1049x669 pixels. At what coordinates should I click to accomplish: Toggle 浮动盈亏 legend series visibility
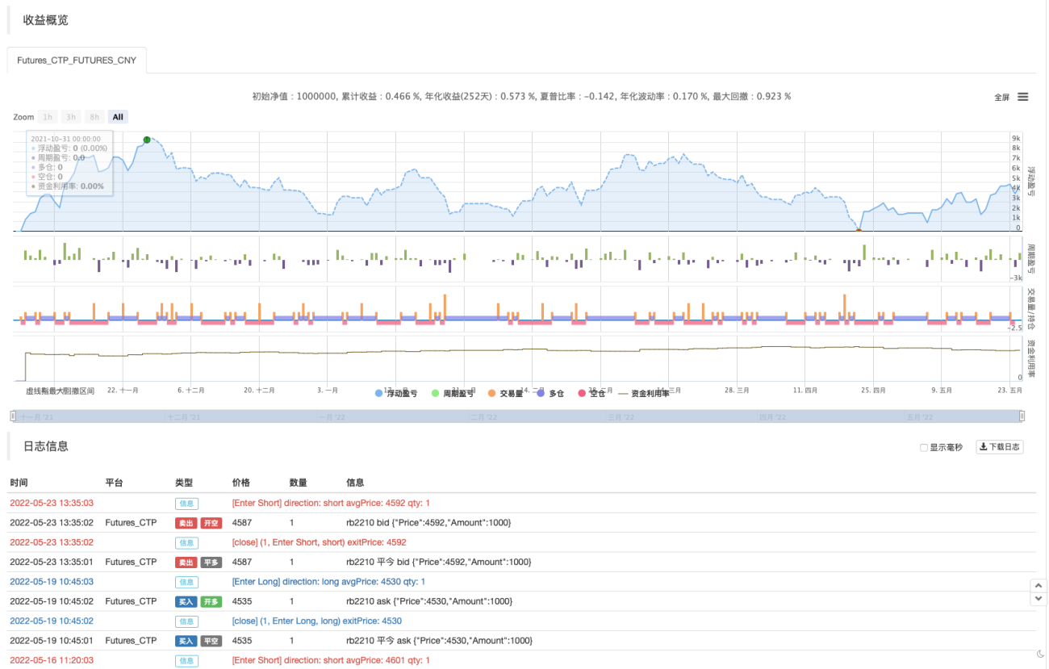[x=395, y=394]
